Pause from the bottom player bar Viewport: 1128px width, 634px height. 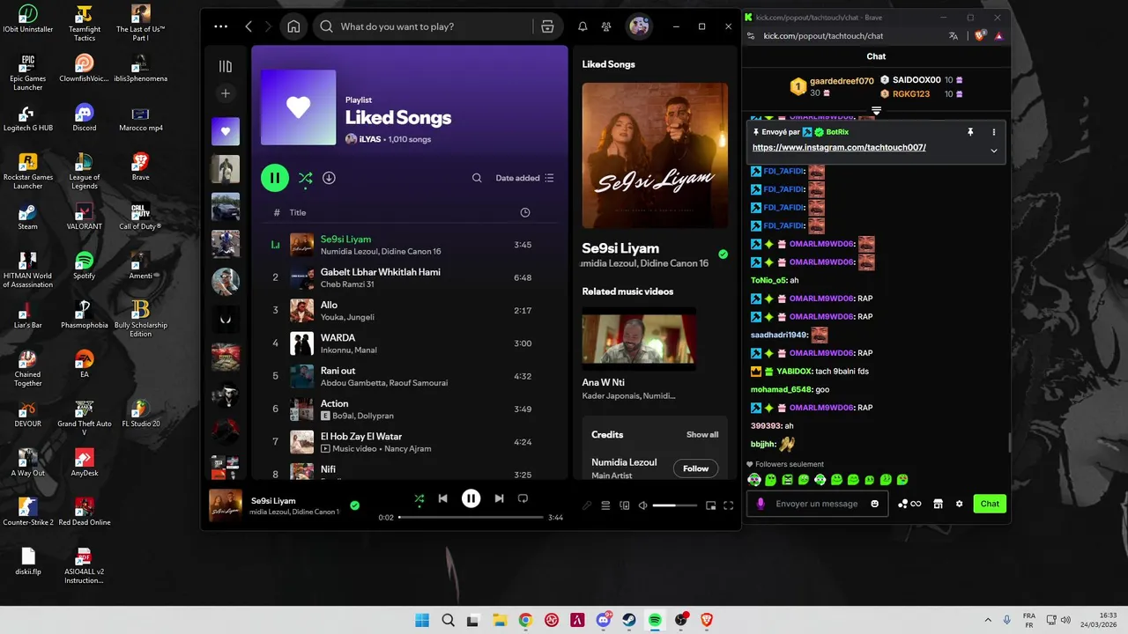point(471,498)
